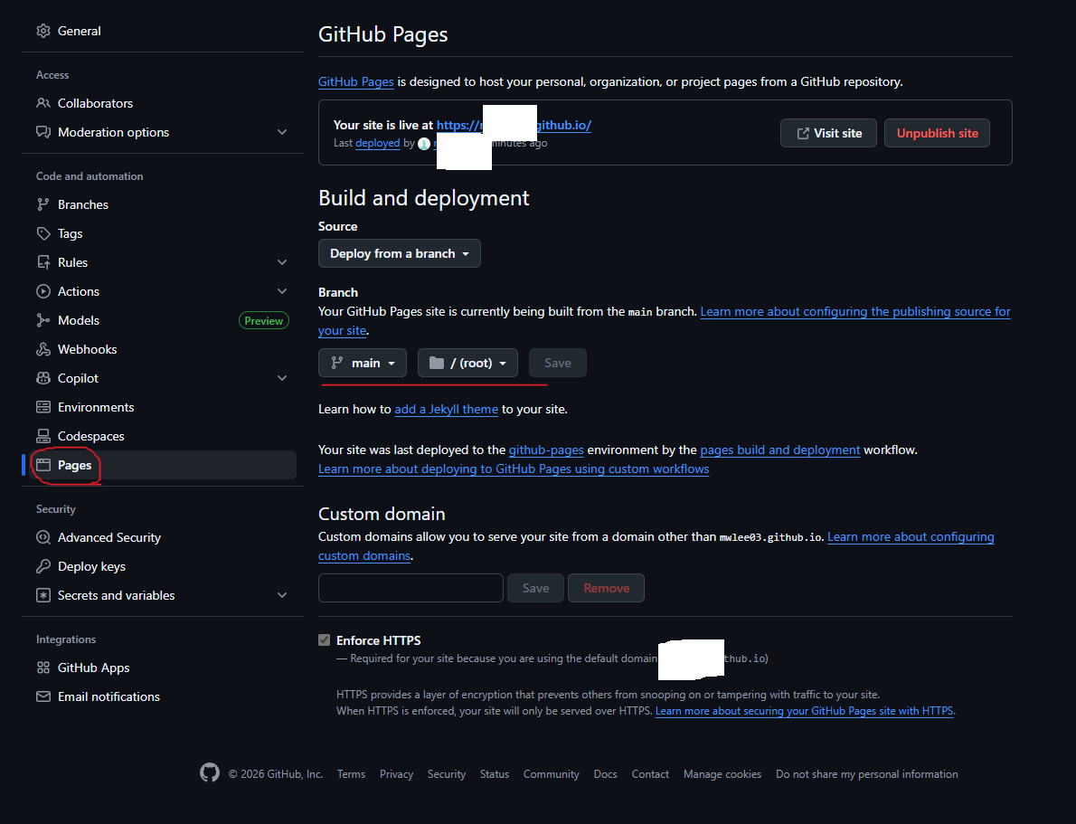
Task: Toggle the Enforce HTTPS checkbox
Action: click(325, 640)
